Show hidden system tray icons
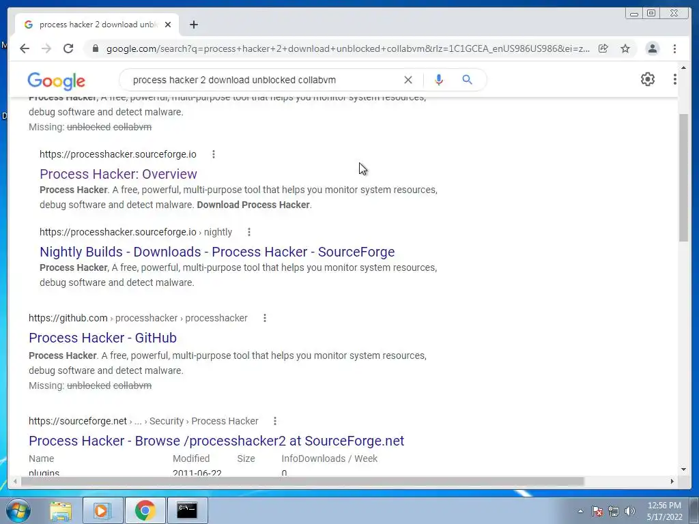 tap(580, 511)
